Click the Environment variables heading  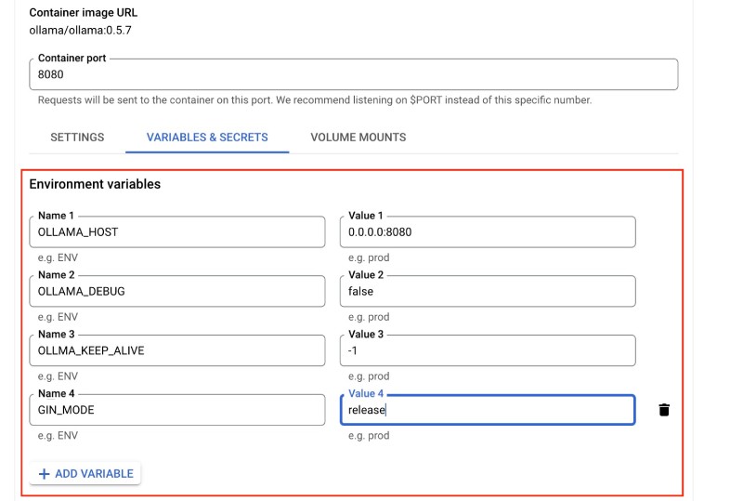tap(95, 184)
